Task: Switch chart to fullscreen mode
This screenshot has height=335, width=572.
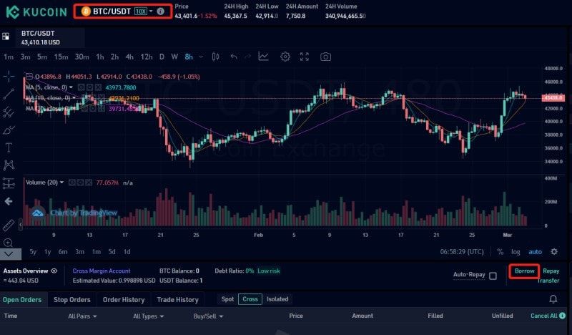Action: point(305,57)
